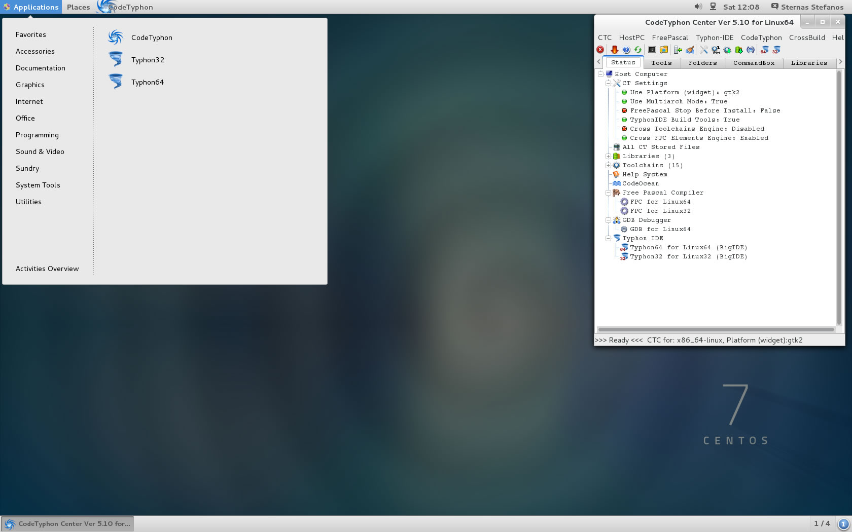Select the Help System tree item

pos(645,174)
